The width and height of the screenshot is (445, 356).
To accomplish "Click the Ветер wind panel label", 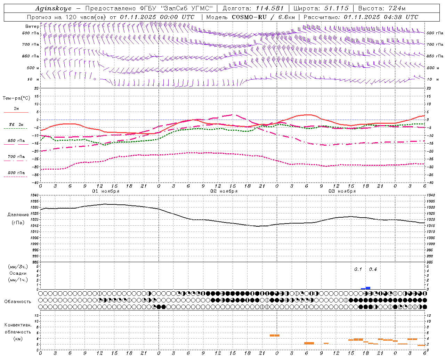I will [32, 26].
